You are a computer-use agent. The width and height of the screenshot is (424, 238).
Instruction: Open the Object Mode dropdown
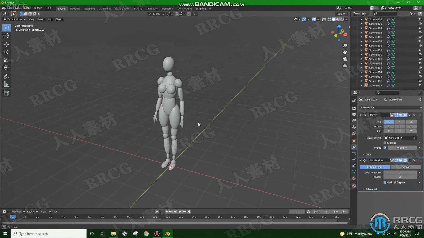[x=14, y=19]
